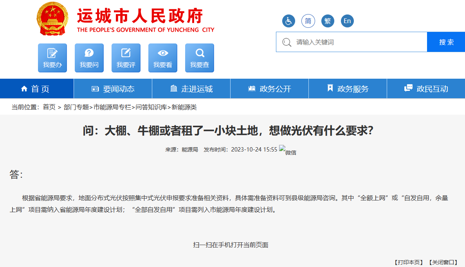Click the 打印本页 print link

pyautogui.click(x=409, y=262)
